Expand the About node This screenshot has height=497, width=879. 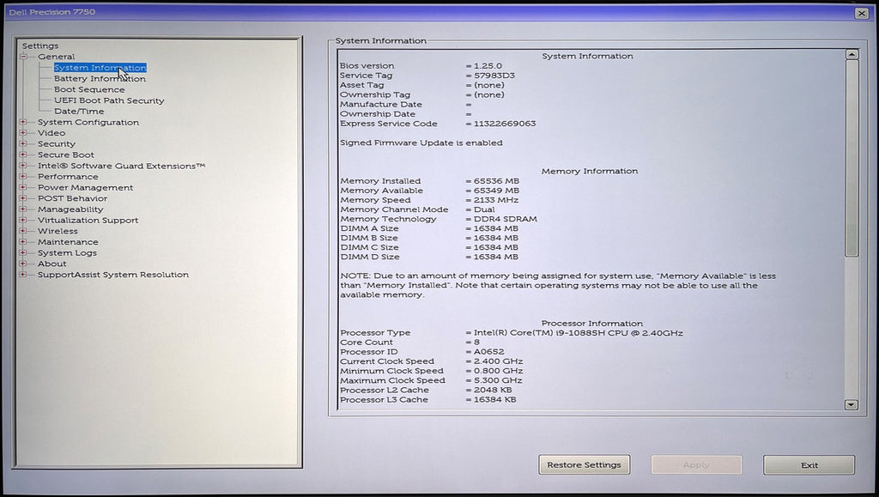click(23, 264)
